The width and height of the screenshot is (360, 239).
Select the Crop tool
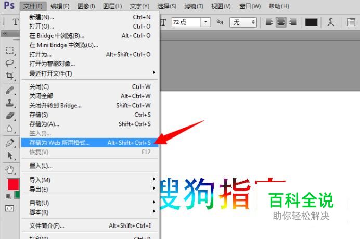coord(10,76)
